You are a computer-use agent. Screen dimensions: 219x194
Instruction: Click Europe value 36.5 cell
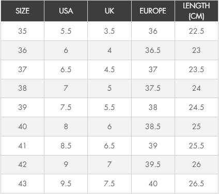tap(153, 50)
